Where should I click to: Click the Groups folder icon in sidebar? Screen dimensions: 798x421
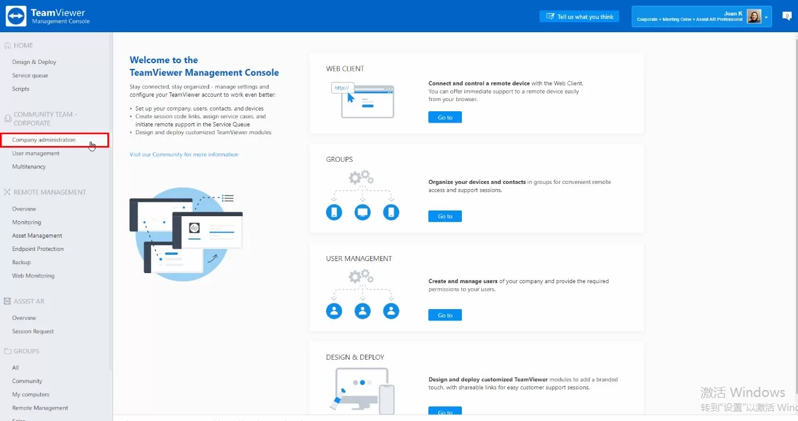(x=8, y=351)
